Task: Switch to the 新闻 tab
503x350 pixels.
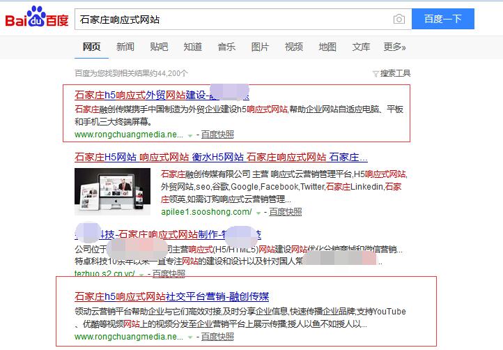Action: pos(125,47)
